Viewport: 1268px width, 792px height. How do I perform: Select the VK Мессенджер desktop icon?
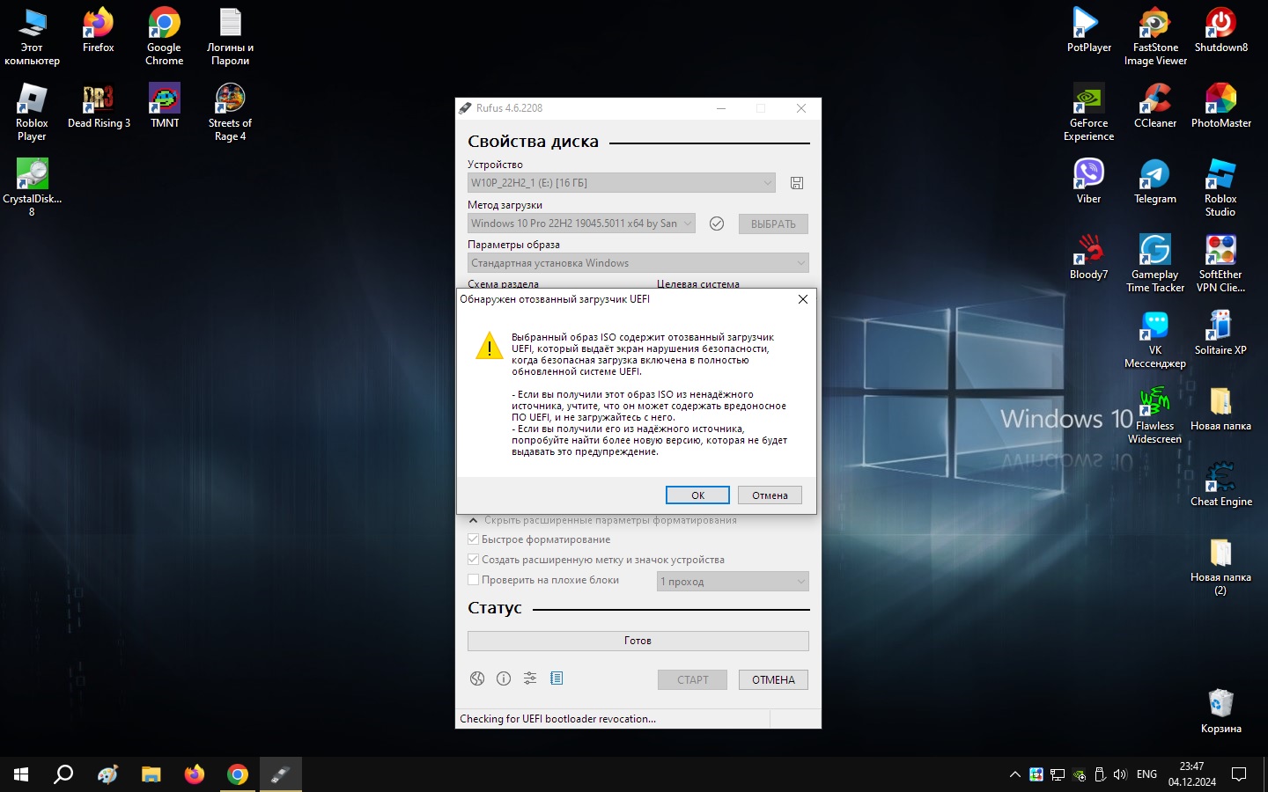1155,339
